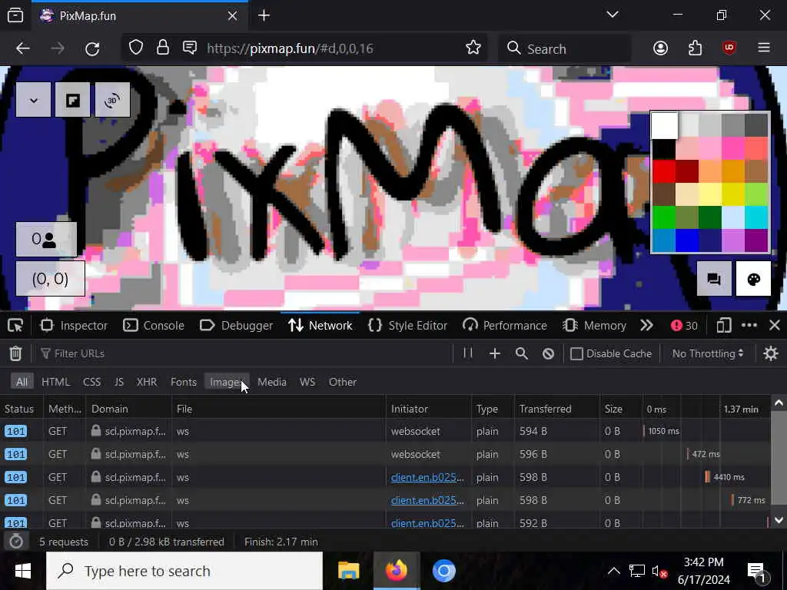The width and height of the screenshot is (787, 590).
Task: Go back to previous page
Action: tap(23, 48)
